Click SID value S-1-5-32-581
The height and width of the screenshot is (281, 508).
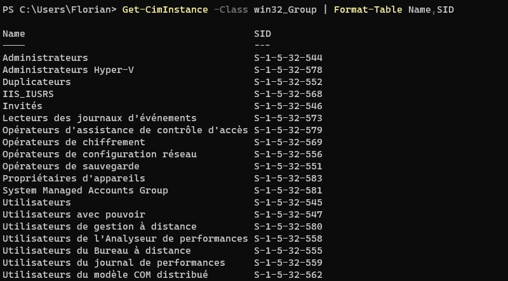(x=288, y=190)
